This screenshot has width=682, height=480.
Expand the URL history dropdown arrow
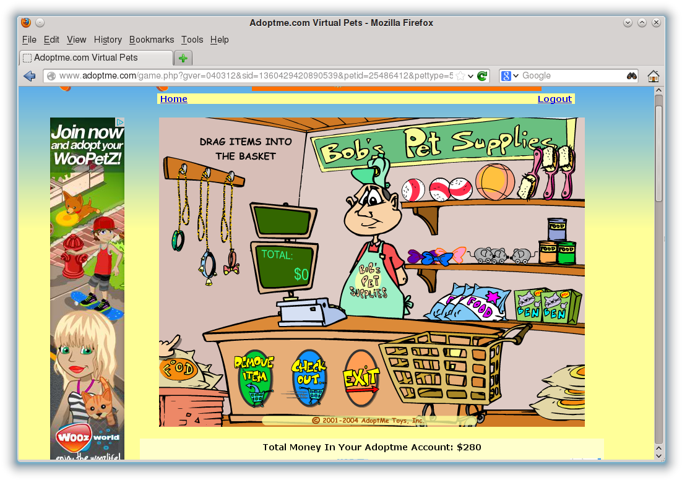(x=471, y=76)
